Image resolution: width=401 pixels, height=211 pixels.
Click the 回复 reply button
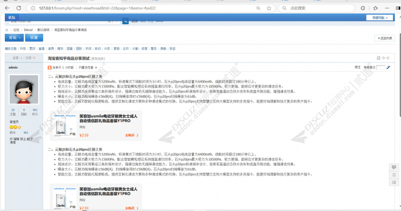point(34,38)
